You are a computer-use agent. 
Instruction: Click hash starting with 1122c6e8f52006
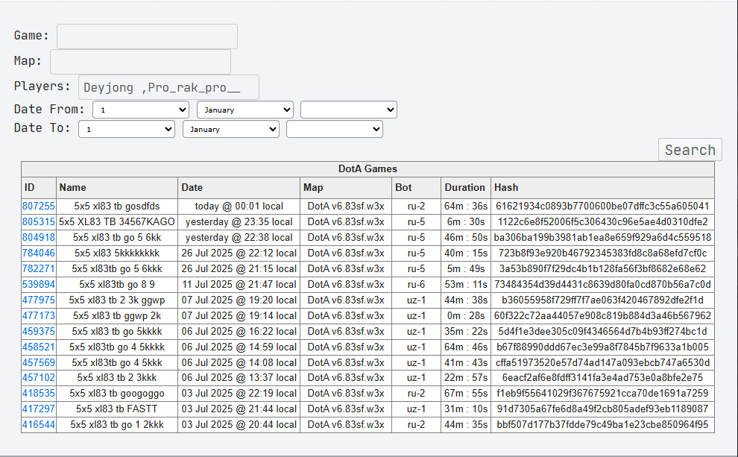point(602,221)
